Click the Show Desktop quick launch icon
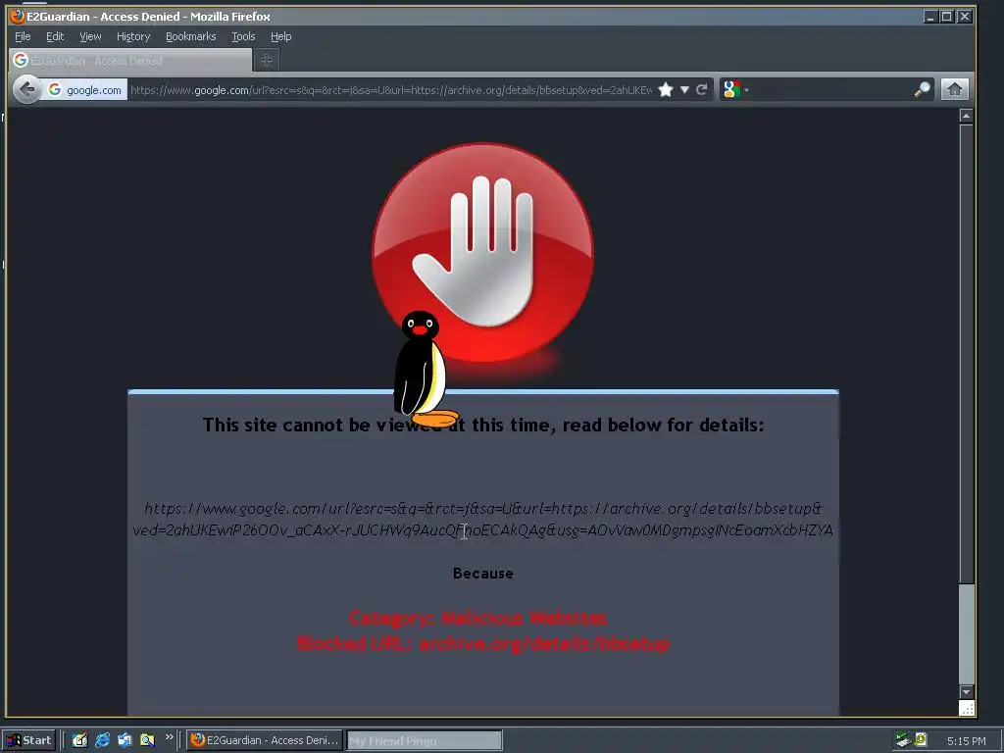Viewport: 1004px width, 753px height. pos(79,740)
